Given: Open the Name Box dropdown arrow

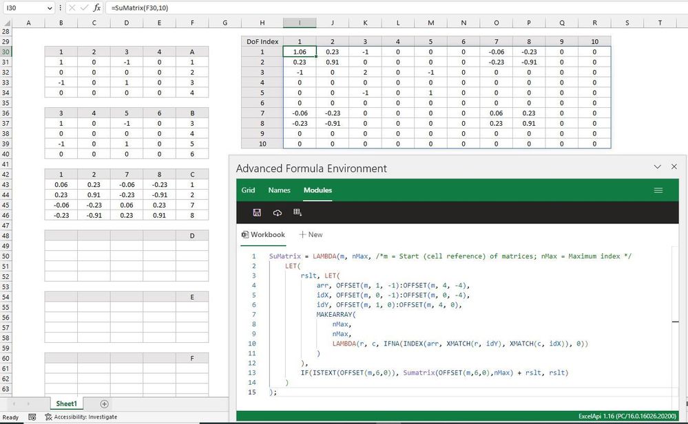Looking at the screenshot, I should coord(50,8).
